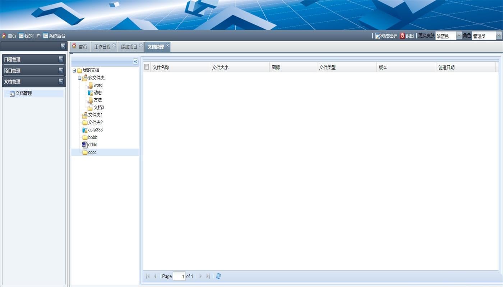This screenshot has width=503, height=287.
Task: Open the 更换皮肤 skin dropdown
Action: pos(459,36)
